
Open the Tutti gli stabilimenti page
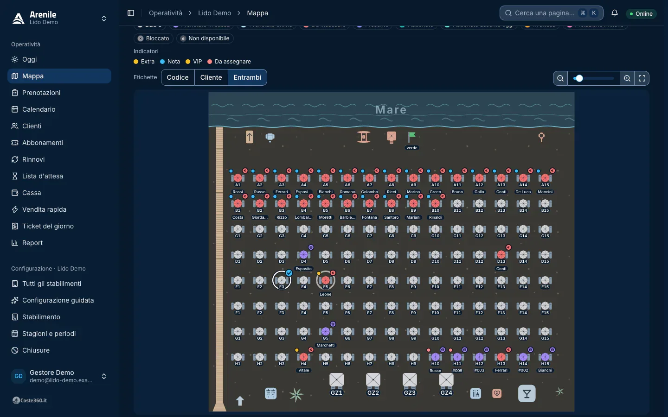pyautogui.click(x=59, y=284)
